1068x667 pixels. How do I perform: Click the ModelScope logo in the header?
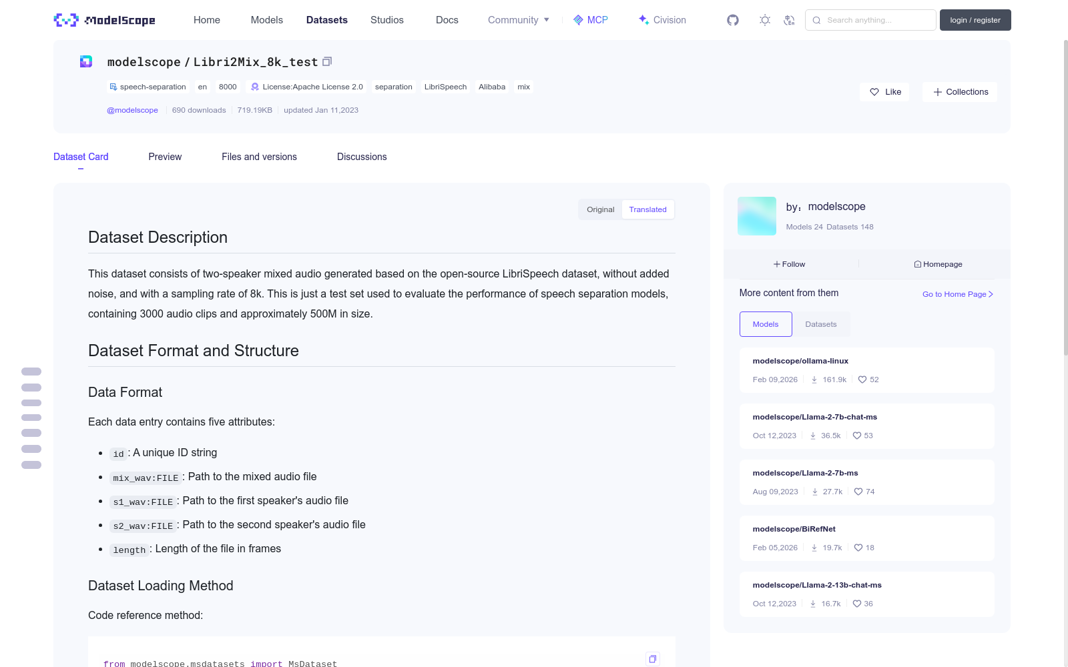(x=104, y=20)
